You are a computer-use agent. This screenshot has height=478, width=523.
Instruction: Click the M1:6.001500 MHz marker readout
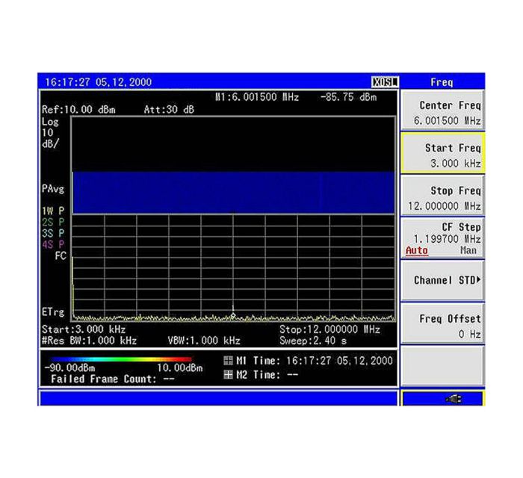(257, 97)
